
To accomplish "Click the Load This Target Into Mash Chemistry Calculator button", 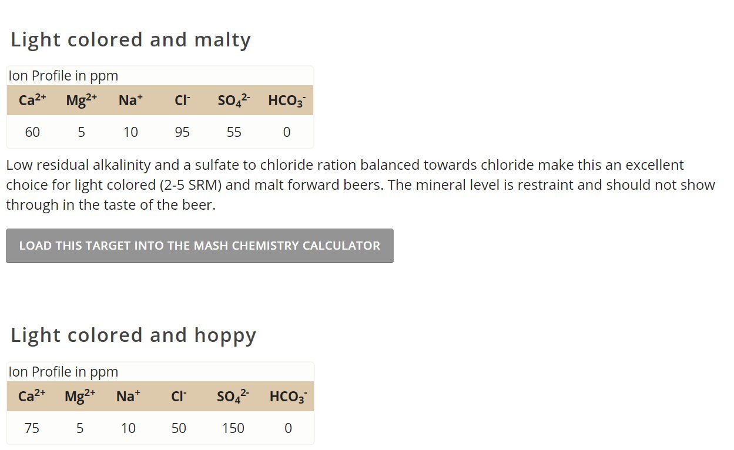I will pyautogui.click(x=199, y=246).
